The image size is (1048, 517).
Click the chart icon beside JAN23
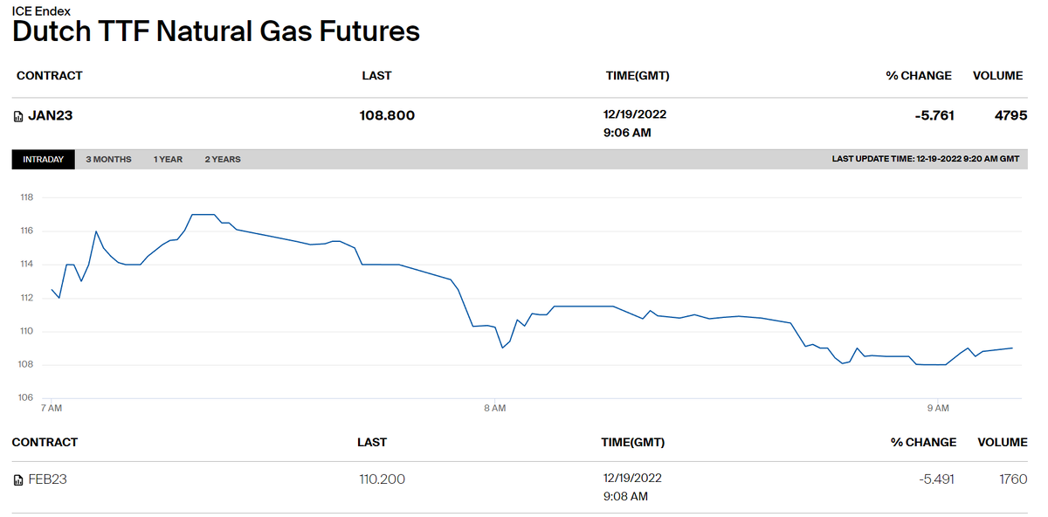click(x=18, y=116)
